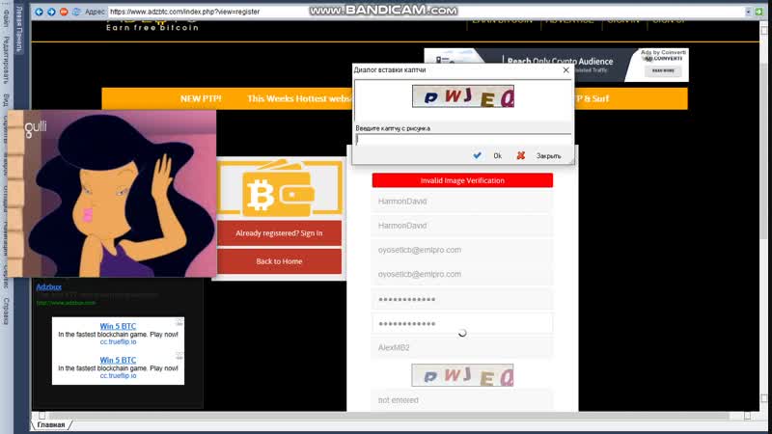Focus the captcha text input in the dialog
This screenshot has width=772, height=434.
click(463, 139)
